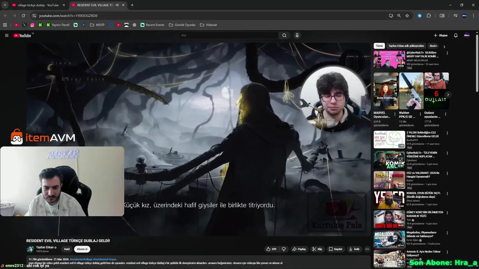Viewport: 479px width, 269px height.
Task: Open the GÜNEY KORE'NİN BİLİNMEYEN video thumbnail
Action: point(389,219)
